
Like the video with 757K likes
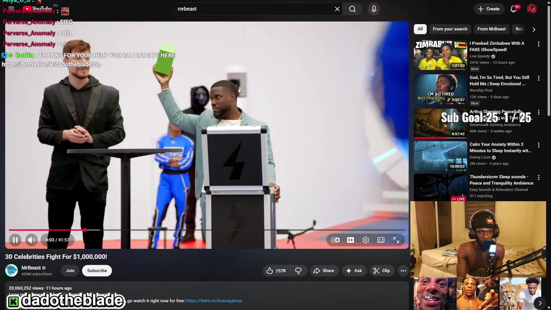tap(276, 270)
